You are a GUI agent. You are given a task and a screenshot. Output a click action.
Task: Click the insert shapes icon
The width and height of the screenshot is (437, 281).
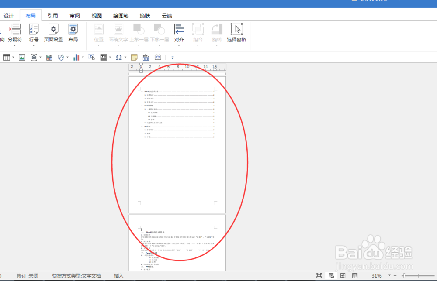click(x=61, y=58)
